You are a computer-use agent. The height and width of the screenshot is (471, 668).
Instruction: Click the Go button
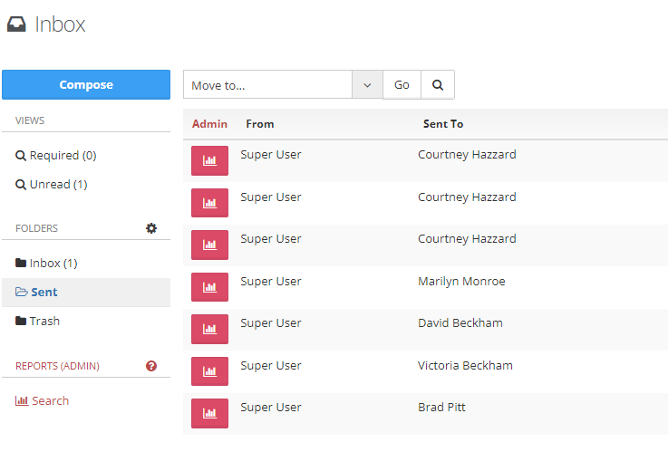pos(402,85)
